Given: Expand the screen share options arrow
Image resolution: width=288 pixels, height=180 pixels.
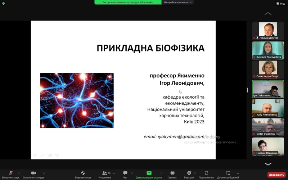Looking at the screenshot, I should coord(161,173).
